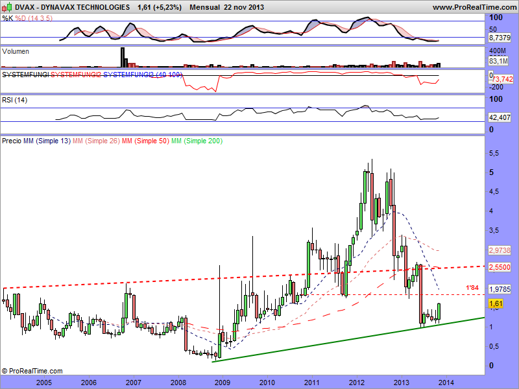Open the www.ProRealTime.com link
The width and height of the screenshot is (519, 389).
(x=474, y=7)
